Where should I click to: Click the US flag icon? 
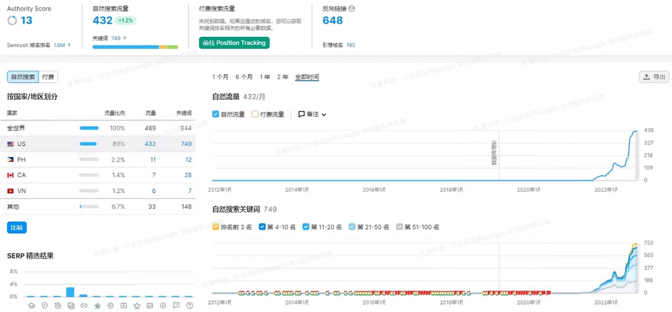(x=10, y=144)
